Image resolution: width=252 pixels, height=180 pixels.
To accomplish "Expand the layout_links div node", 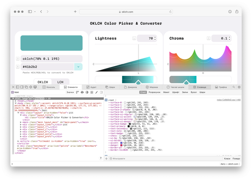I will pos(20,125).
